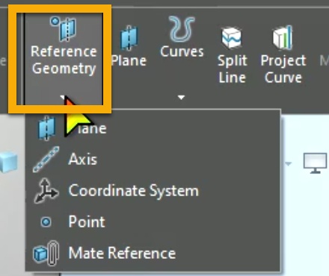
Task: Pick the Point menu entry
Action: coord(153,222)
